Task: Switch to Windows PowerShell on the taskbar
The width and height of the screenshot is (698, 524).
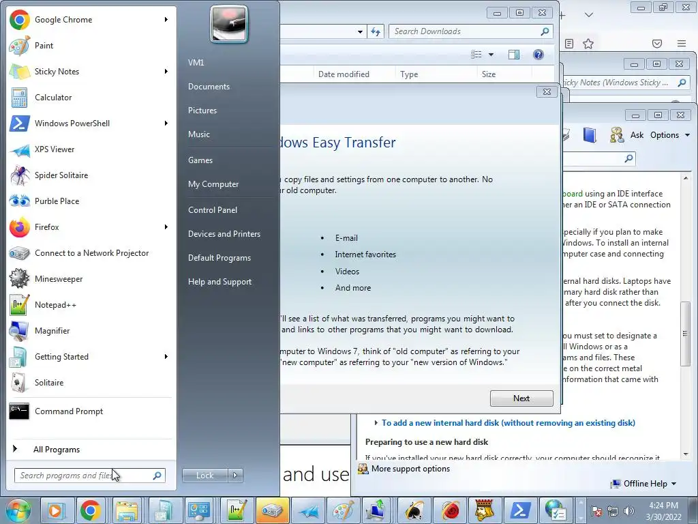Action: point(520,510)
